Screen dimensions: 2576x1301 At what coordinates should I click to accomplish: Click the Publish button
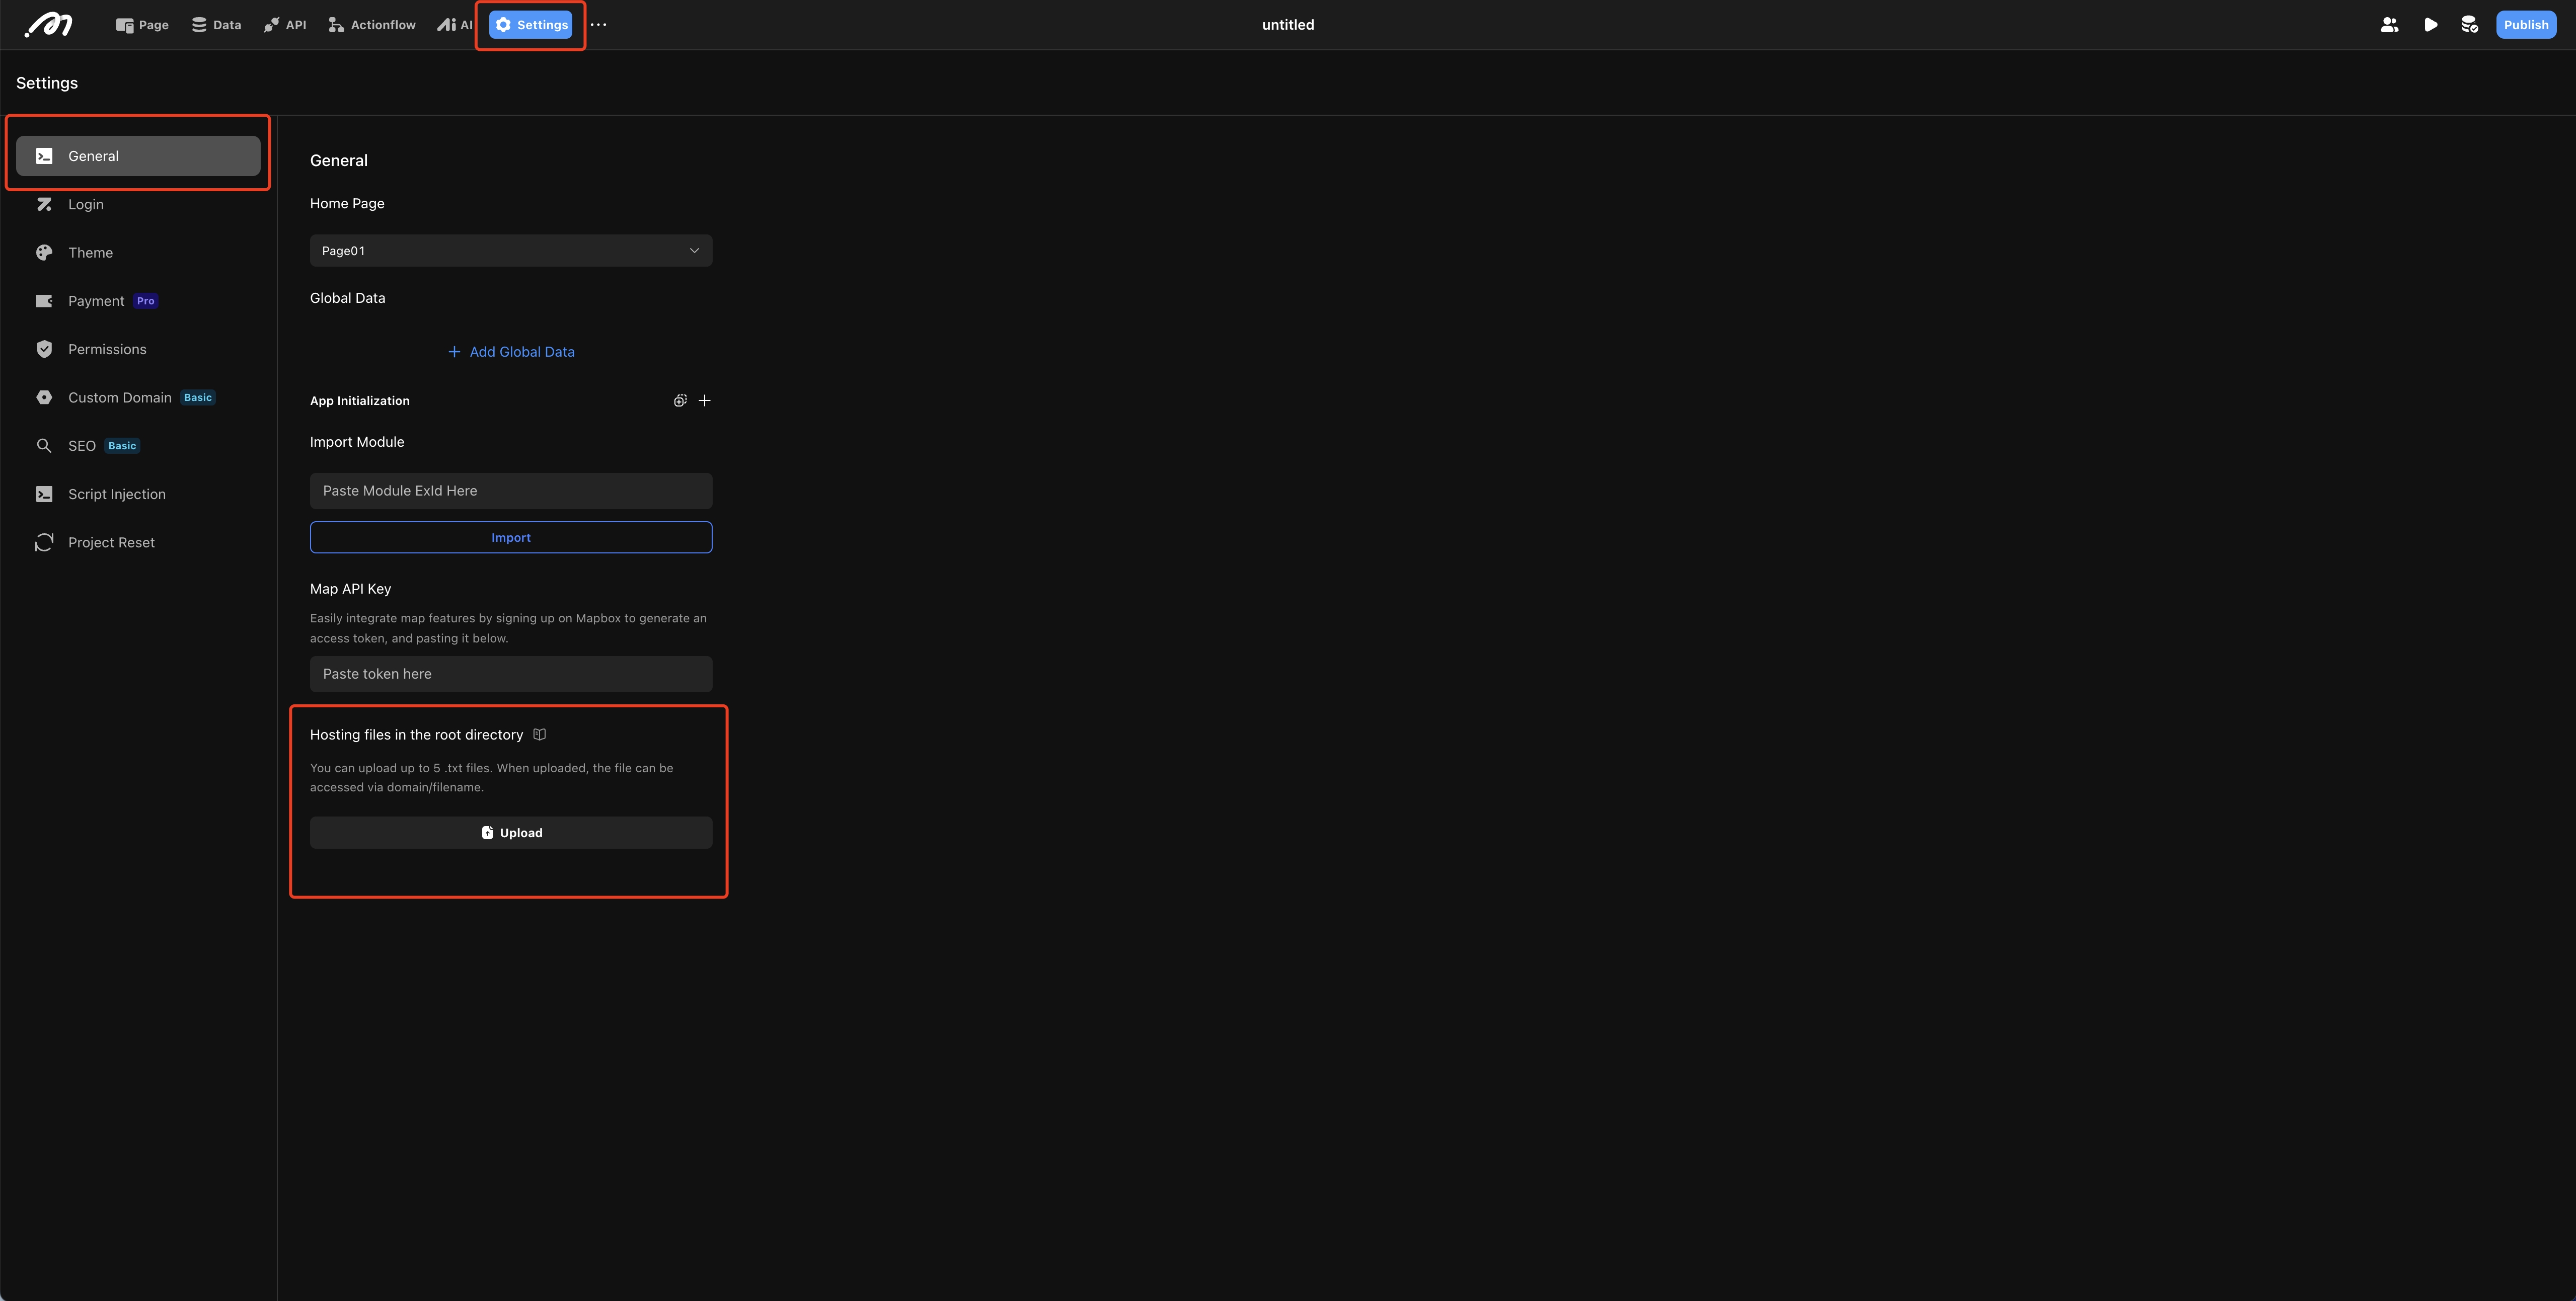pos(2526,25)
